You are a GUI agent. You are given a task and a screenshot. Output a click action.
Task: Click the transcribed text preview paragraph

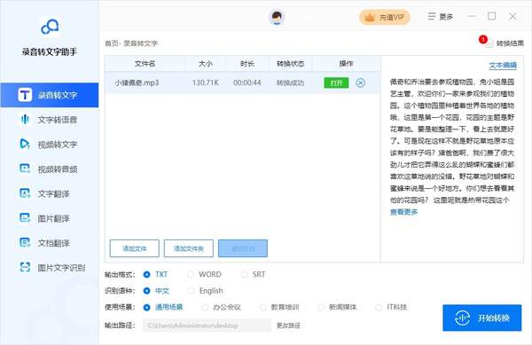452,141
